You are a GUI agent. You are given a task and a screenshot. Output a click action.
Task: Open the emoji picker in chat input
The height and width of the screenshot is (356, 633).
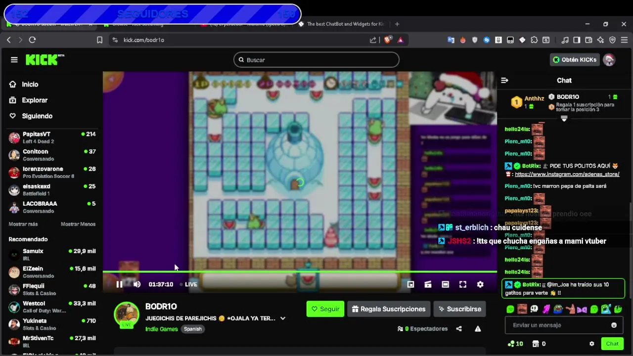(x=614, y=325)
